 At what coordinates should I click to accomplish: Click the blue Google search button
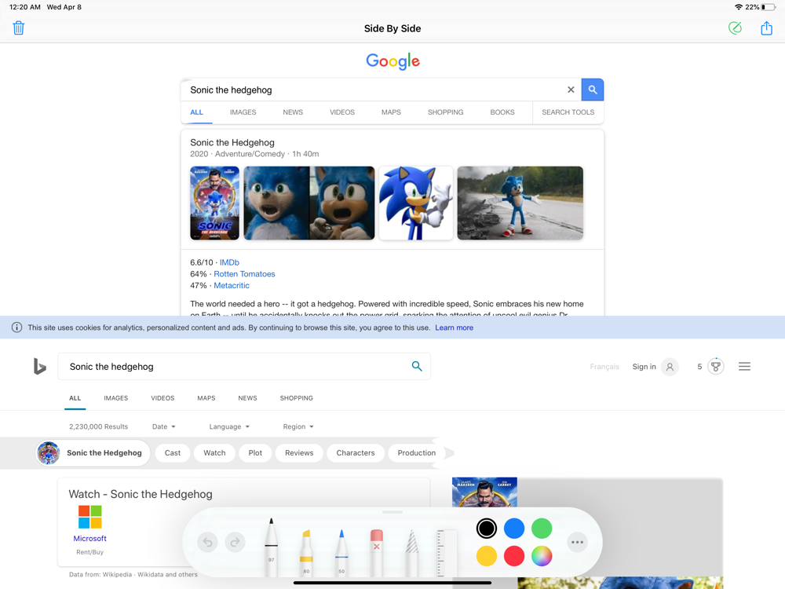click(592, 90)
